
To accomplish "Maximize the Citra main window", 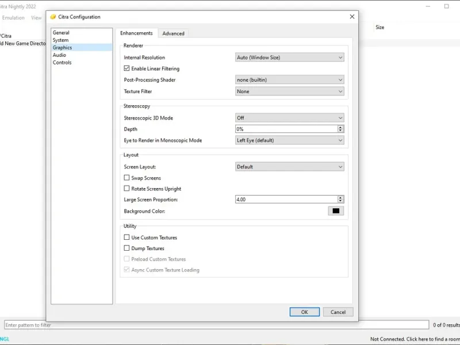I will [x=447, y=6].
